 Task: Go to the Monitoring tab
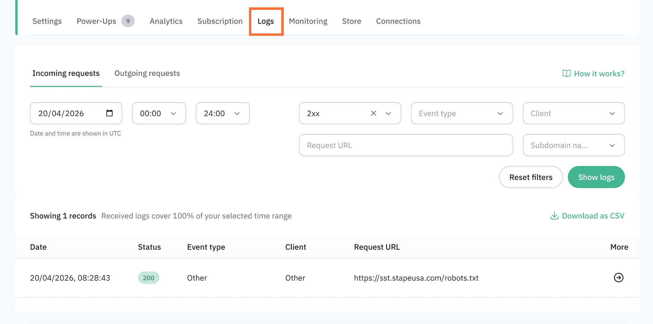coord(308,21)
